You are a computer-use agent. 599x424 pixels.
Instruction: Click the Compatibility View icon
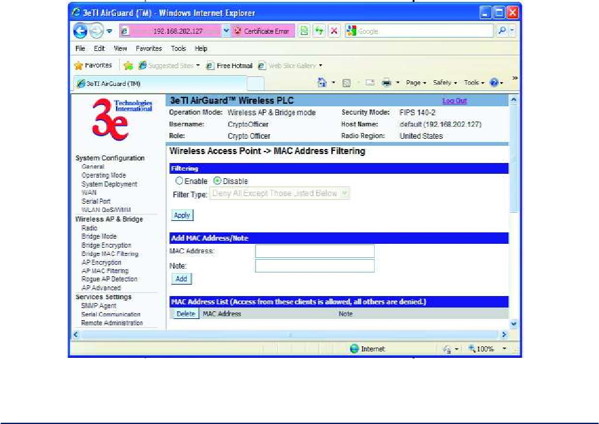coord(304,31)
